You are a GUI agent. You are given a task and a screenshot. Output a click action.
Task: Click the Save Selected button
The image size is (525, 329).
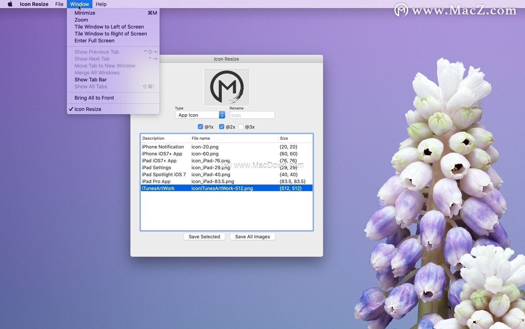click(x=204, y=237)
